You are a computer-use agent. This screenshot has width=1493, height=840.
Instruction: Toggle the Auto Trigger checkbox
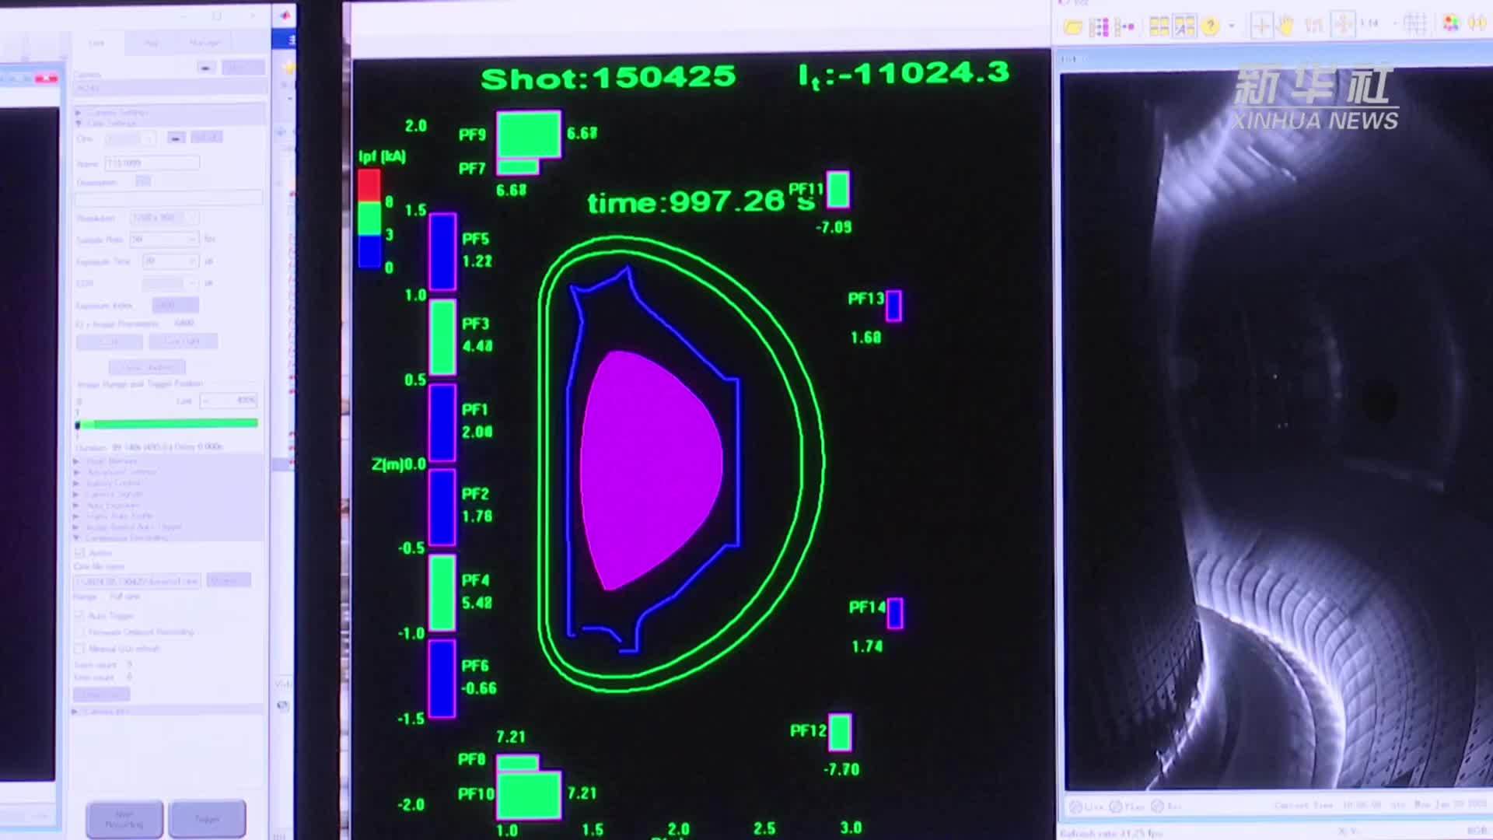(79, 615)
